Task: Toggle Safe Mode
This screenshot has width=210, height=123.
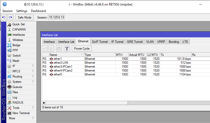Action: 24,17
